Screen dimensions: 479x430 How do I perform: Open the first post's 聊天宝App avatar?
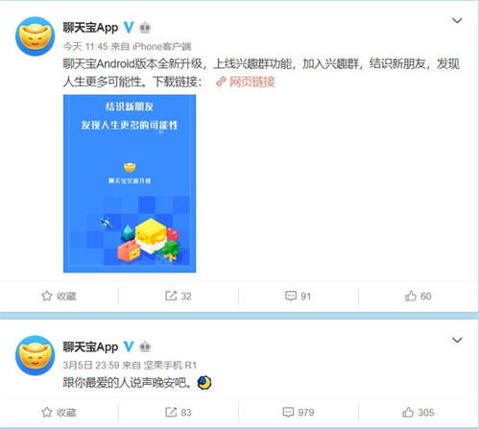click(x=36, y=36)
